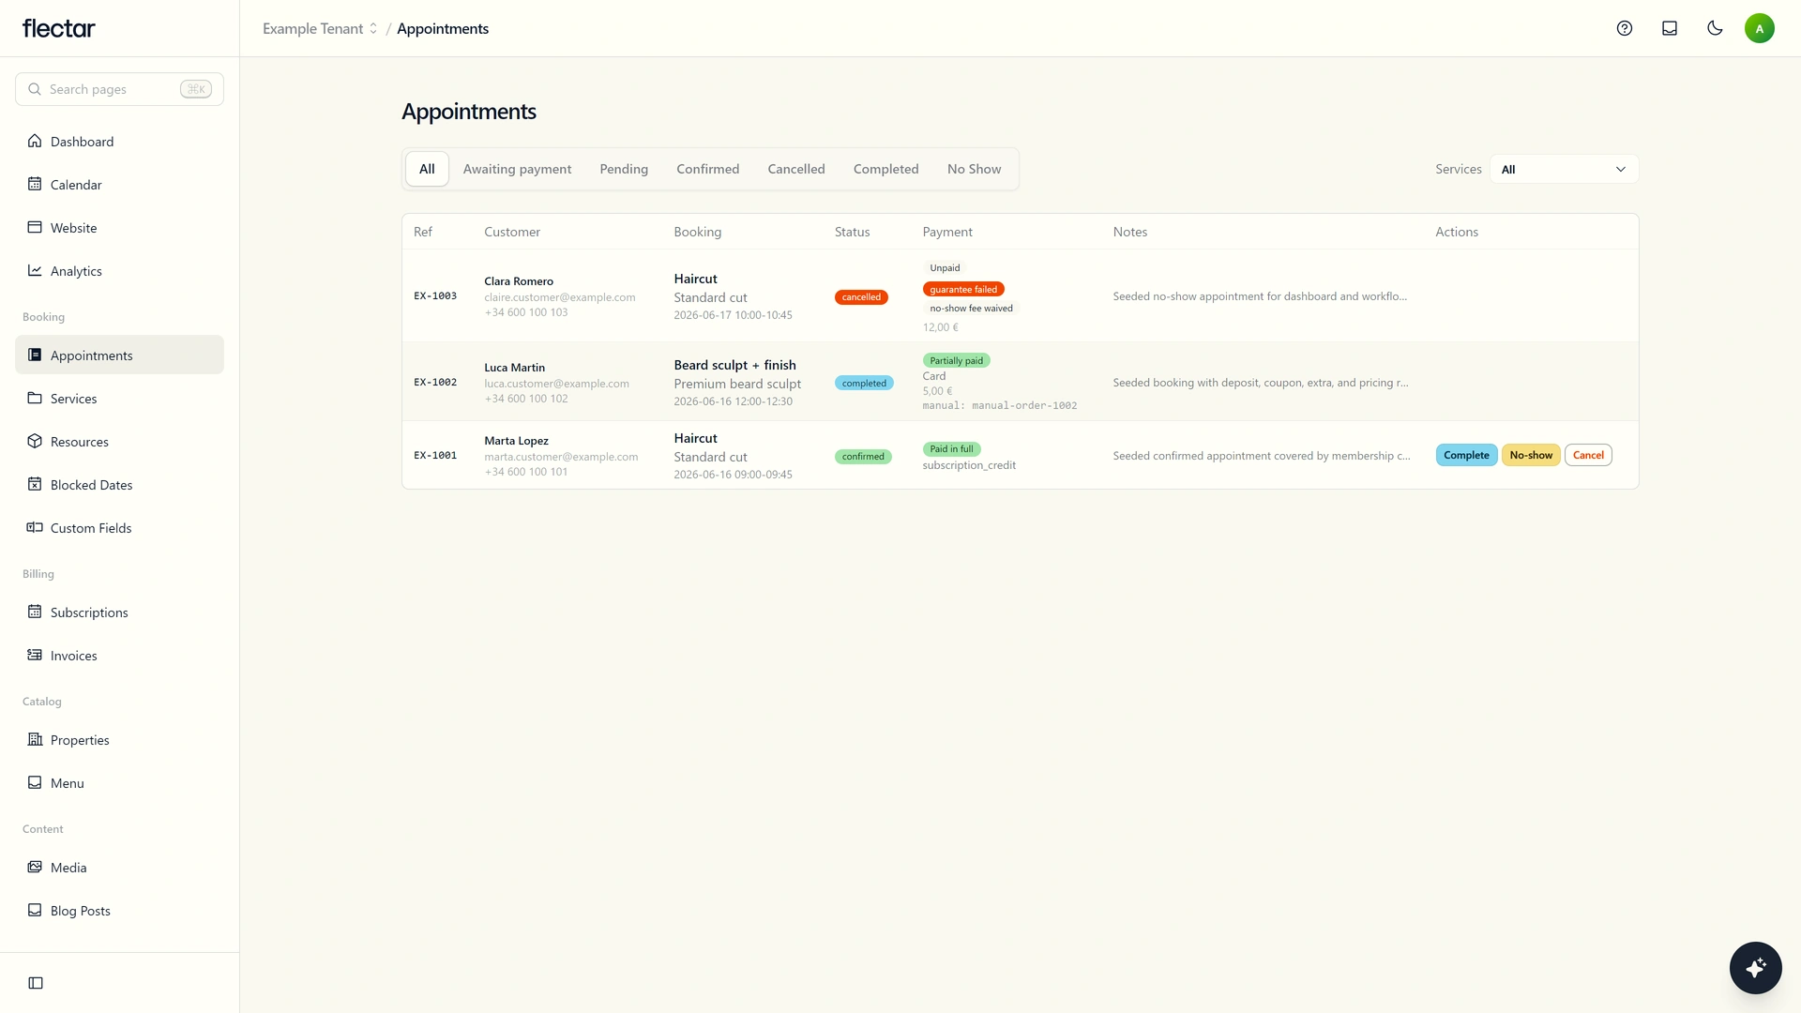
Task: Open Dashboard page link
Action: coord(119,142)
